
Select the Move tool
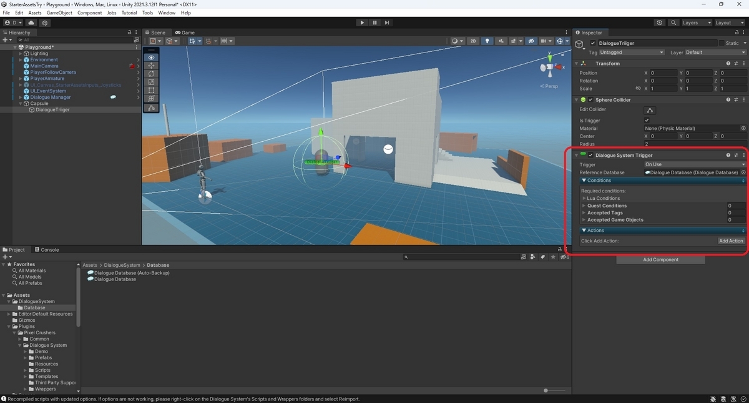[x=150, y=65]
